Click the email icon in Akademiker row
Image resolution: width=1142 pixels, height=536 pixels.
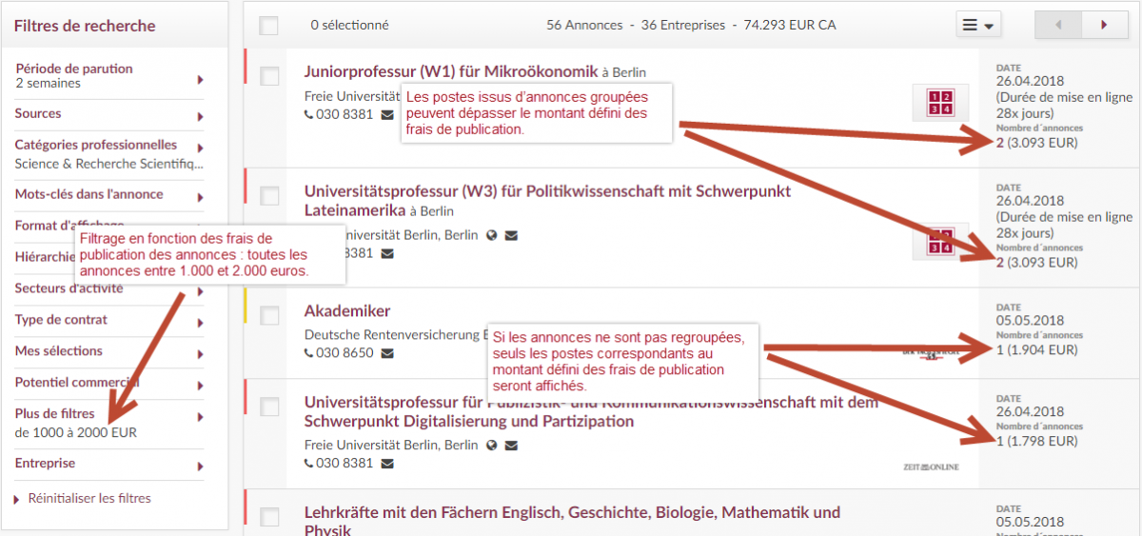tap(387, 353)
